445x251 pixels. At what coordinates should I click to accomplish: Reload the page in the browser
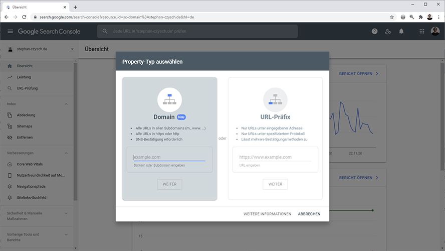(x=24, y=17)
